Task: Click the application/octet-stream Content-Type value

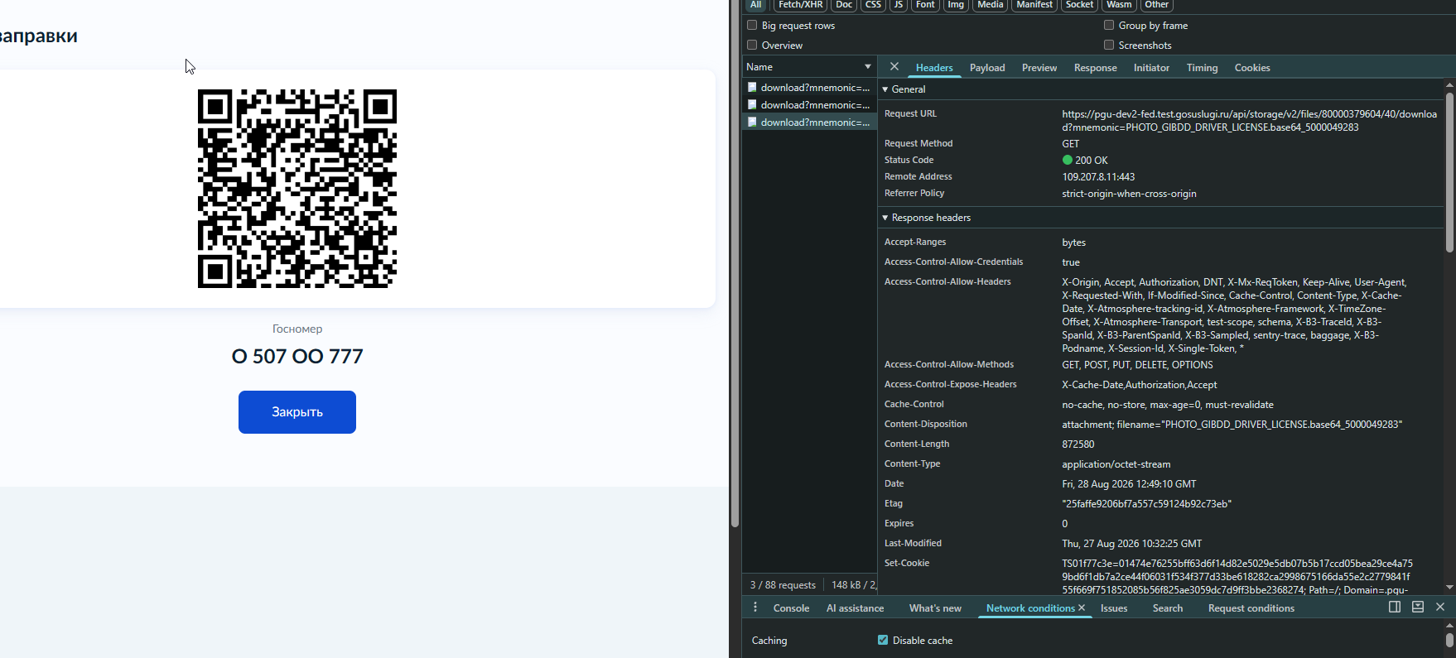Action: pyautogui.click(x=1116, y=464)
